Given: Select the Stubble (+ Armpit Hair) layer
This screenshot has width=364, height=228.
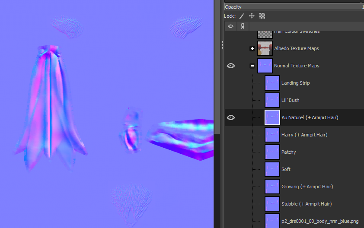Looking at the screenshot, I should point(307,204).
